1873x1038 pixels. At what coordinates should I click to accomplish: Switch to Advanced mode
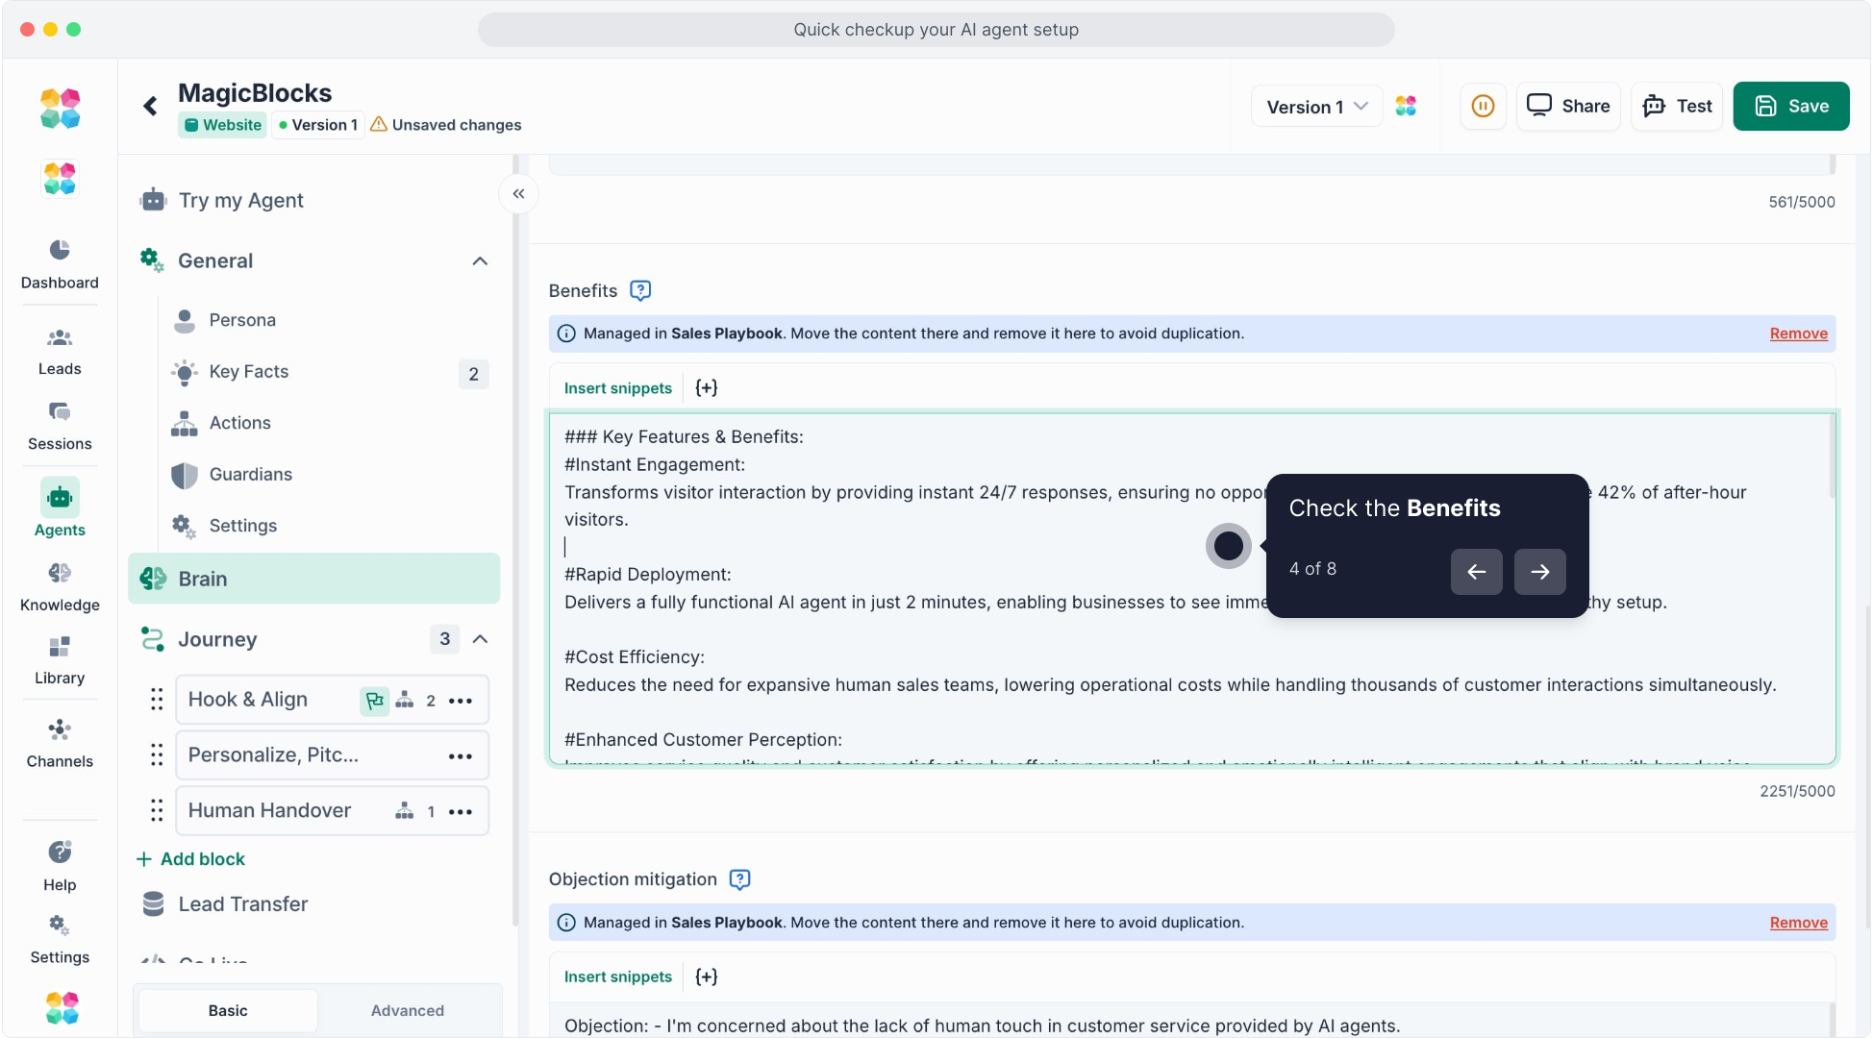408,1010
